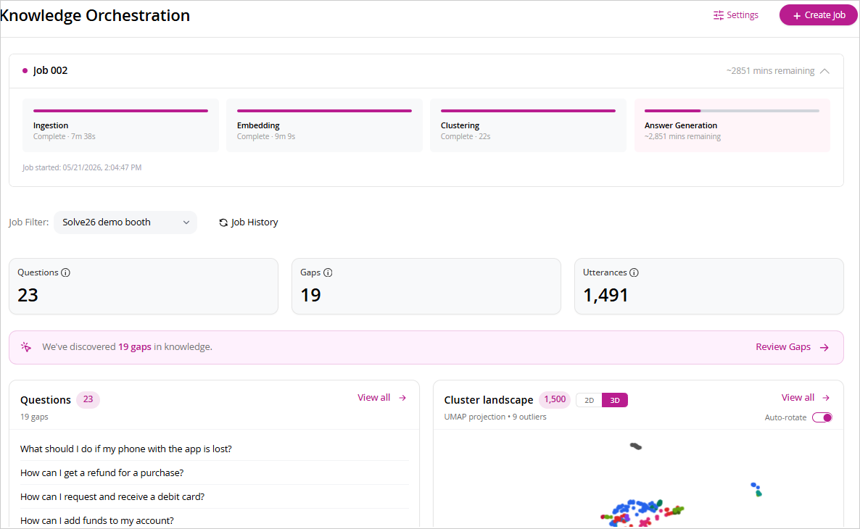Click Complete 9m 9s under Embedding
This screenshot has height=529, width=860.
click(x=266, y=136)
